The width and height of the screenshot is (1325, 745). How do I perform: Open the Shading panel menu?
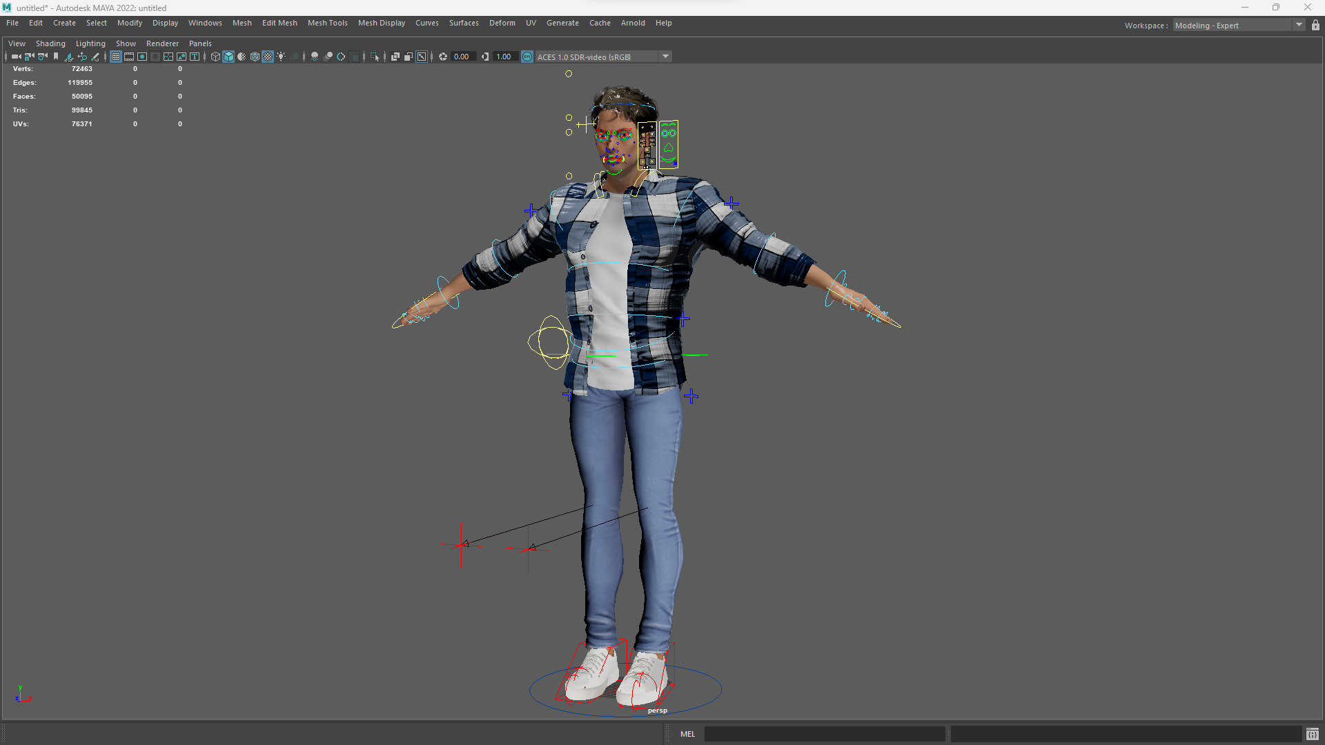click(x=50, y=43)
